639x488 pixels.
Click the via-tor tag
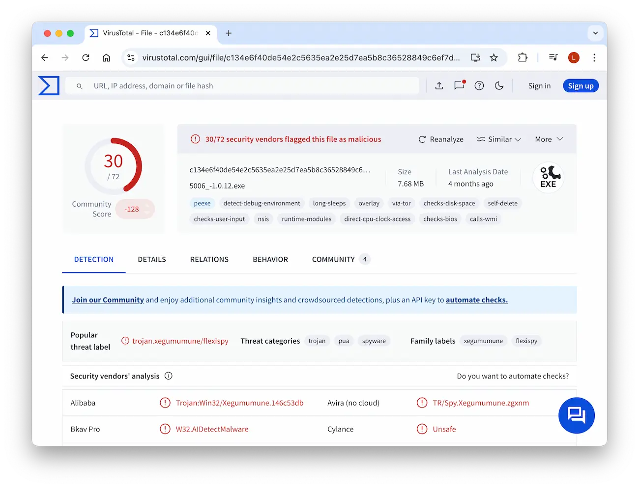(401, 203)
